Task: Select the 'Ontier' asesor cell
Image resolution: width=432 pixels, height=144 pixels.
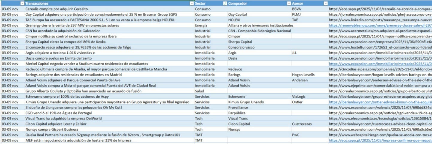Action: 310,102
